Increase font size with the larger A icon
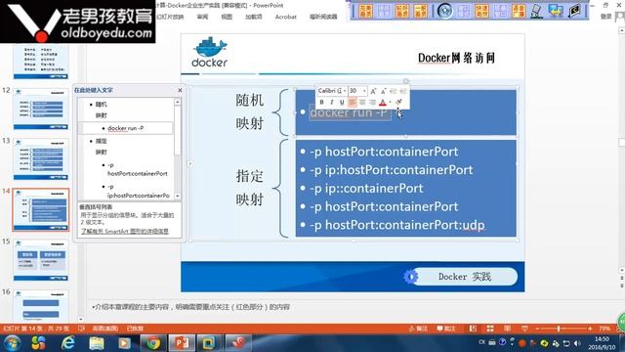The width and height of the screenshot is (625, 352). pyautogui.click(x=373, y=91)
